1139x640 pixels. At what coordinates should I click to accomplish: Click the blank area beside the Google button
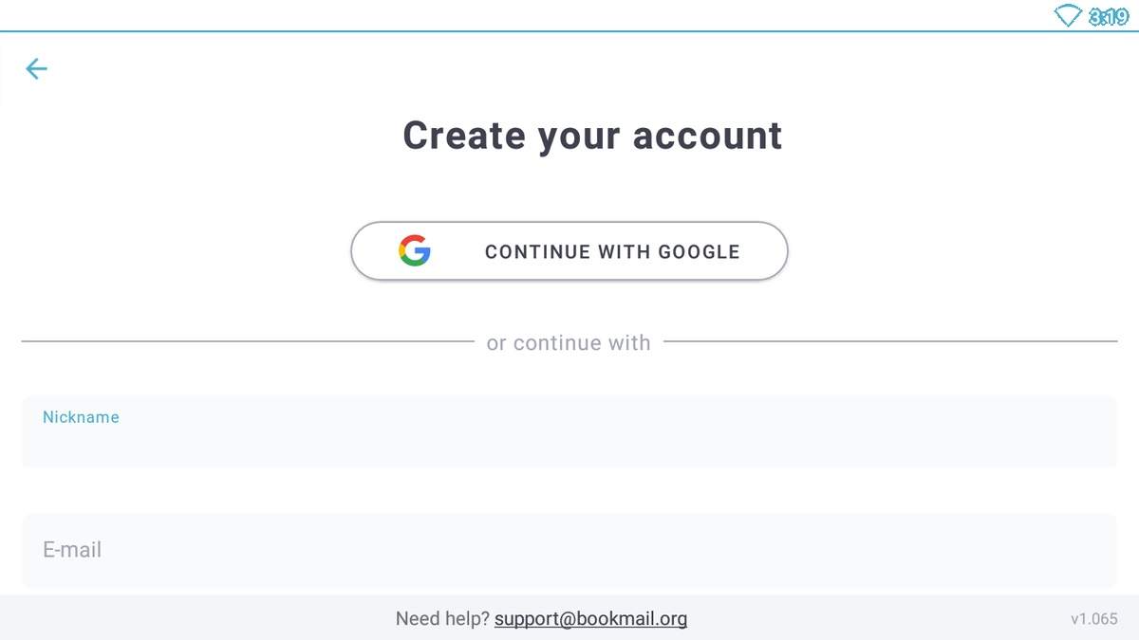click(x=949, y=251)
